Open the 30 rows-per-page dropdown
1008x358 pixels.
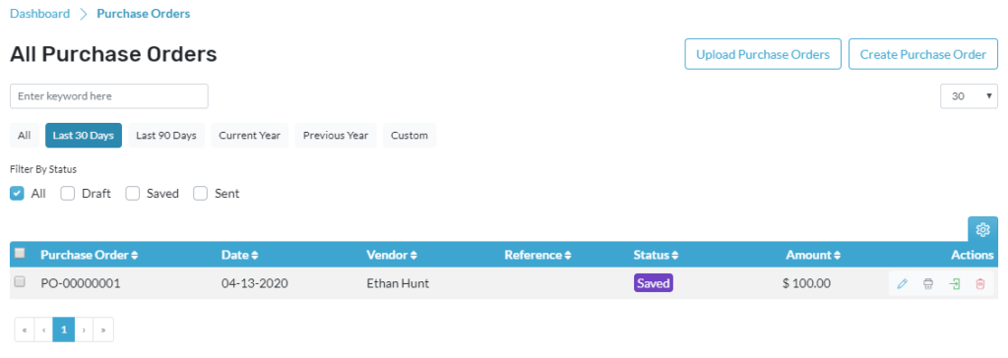click(x=969, y=96)
